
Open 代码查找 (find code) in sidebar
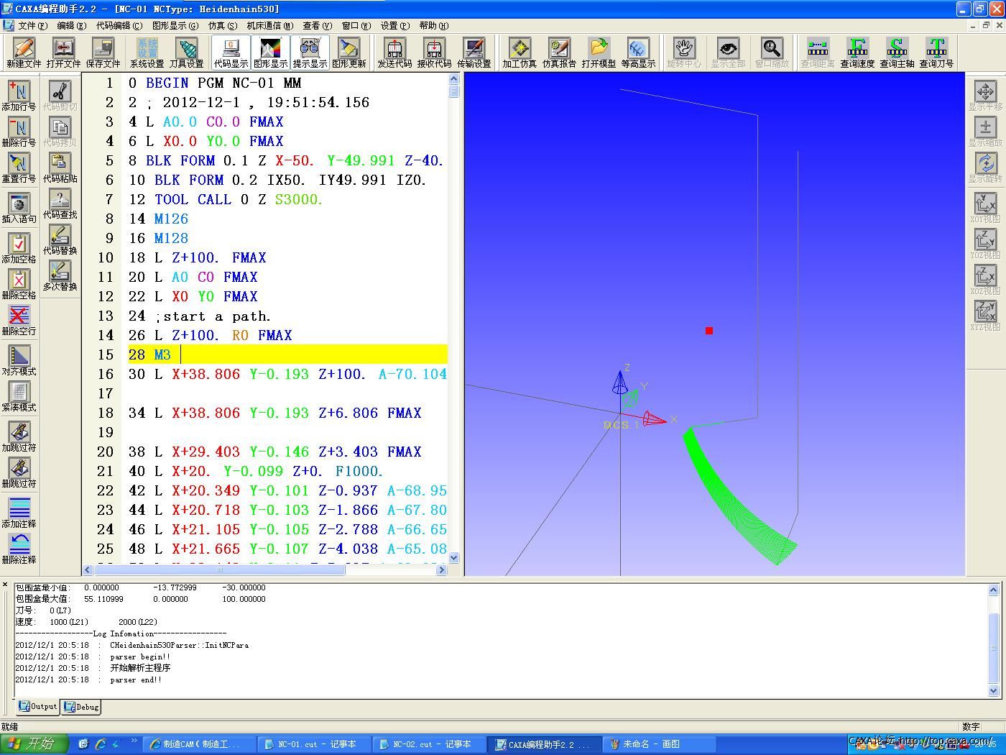tap(60, 203)
